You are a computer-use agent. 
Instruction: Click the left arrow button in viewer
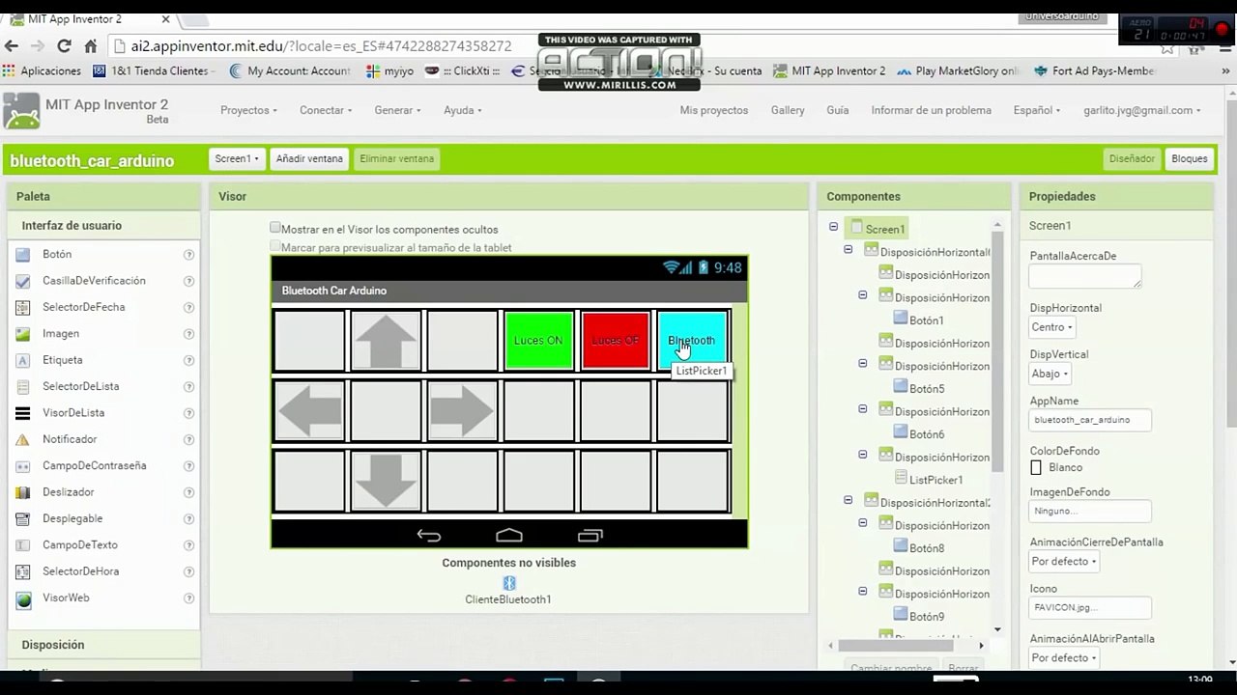pyautogui.click(x=309, y=411)
